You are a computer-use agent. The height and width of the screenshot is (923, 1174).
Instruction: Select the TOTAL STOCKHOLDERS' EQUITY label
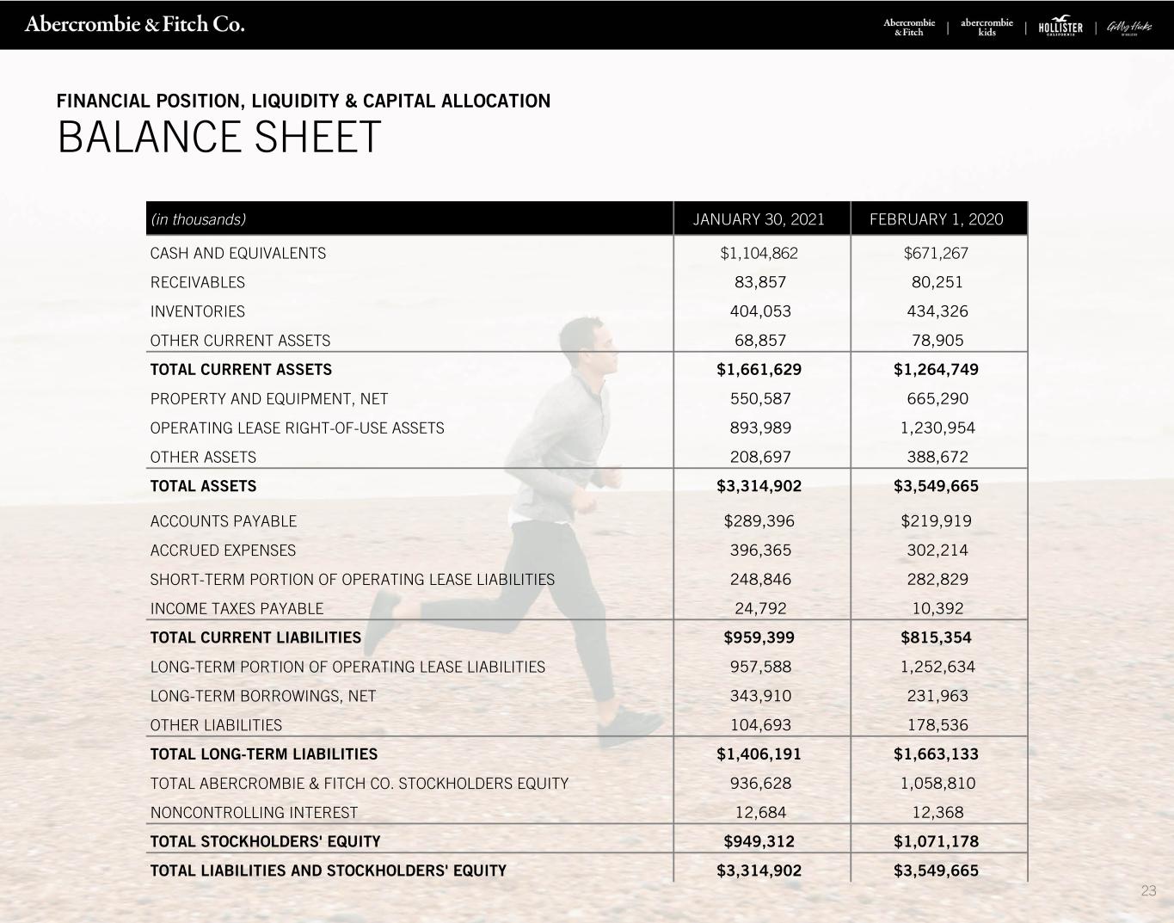tap(265, 842)
